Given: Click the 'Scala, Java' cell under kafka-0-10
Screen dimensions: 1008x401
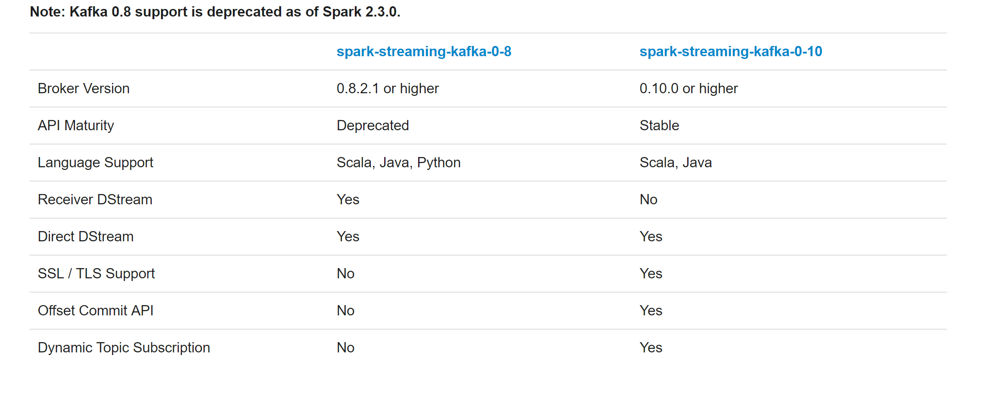Looking at the screenshot, I should click(676, 163).
